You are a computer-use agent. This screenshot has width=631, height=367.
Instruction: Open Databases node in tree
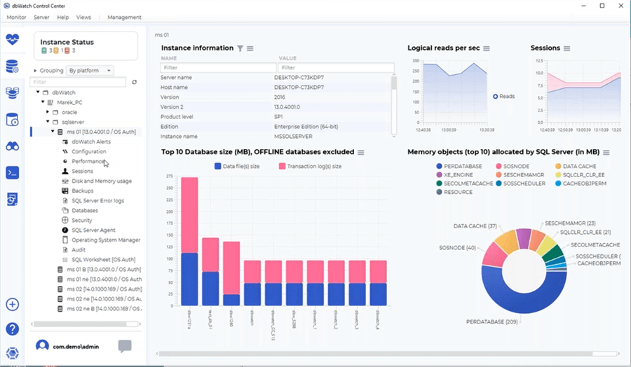click(85, 211)
